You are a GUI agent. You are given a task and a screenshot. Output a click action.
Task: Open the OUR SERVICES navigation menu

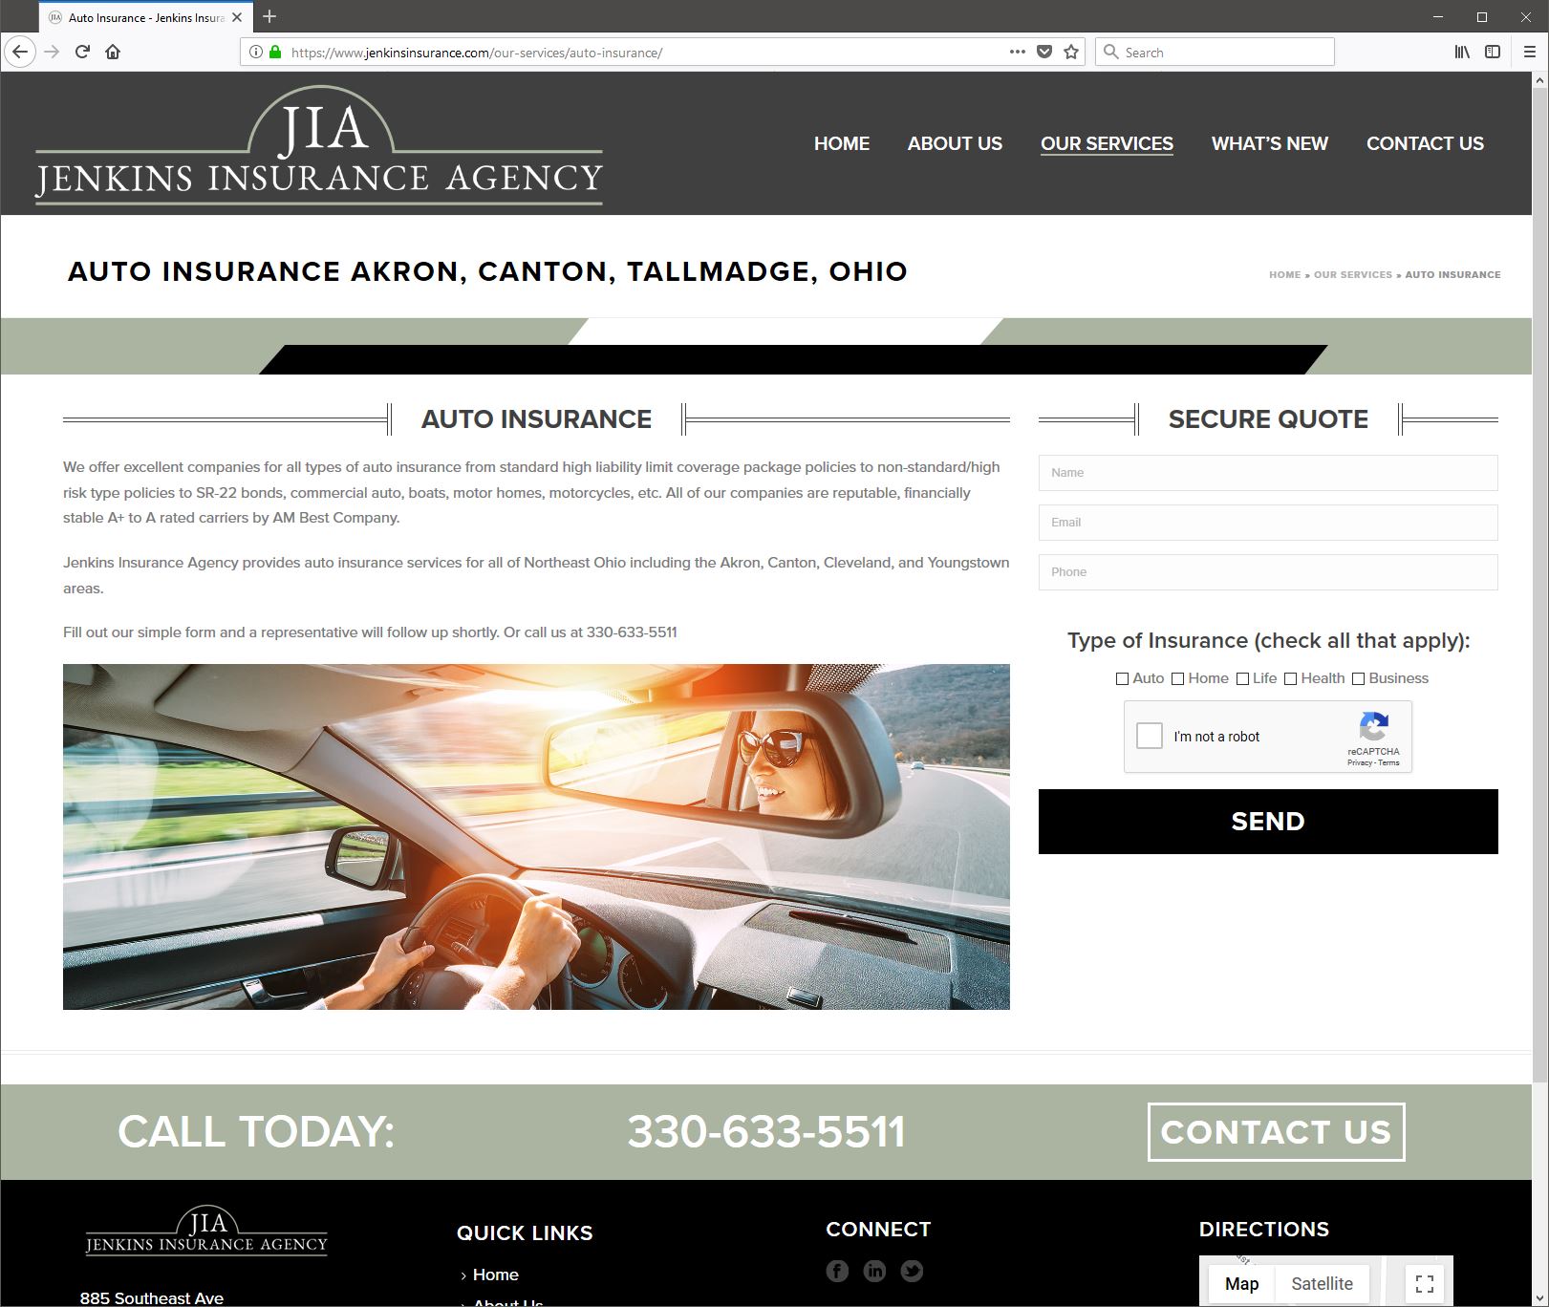coord(1107,143)
